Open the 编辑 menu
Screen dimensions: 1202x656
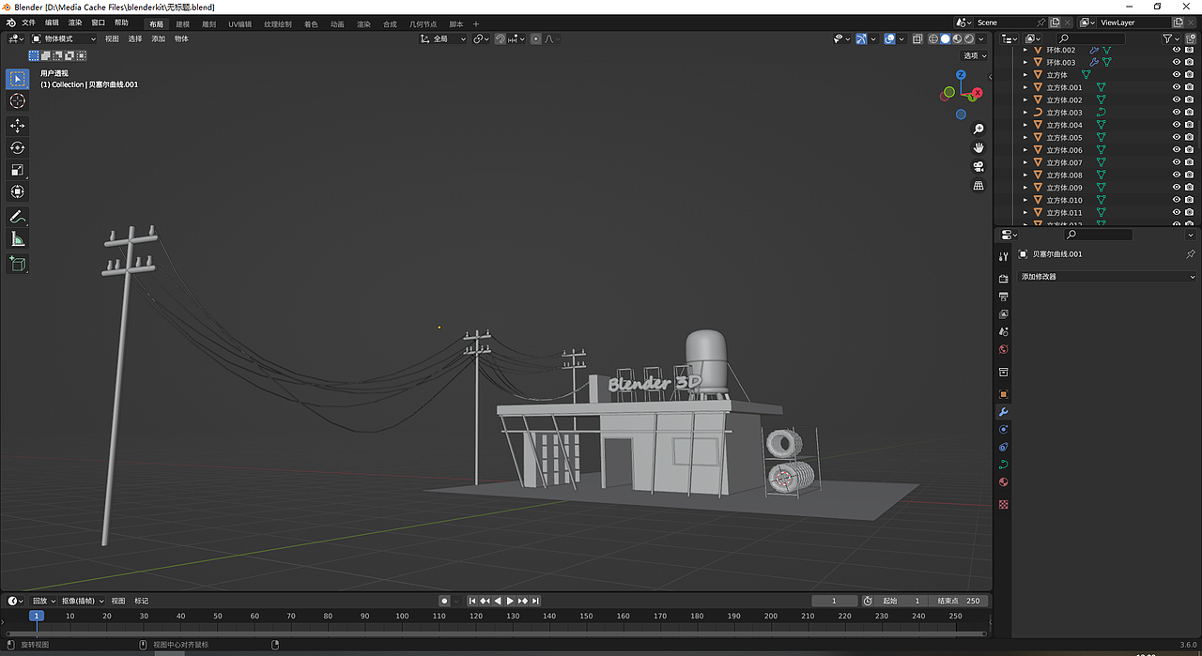[52, 23]
